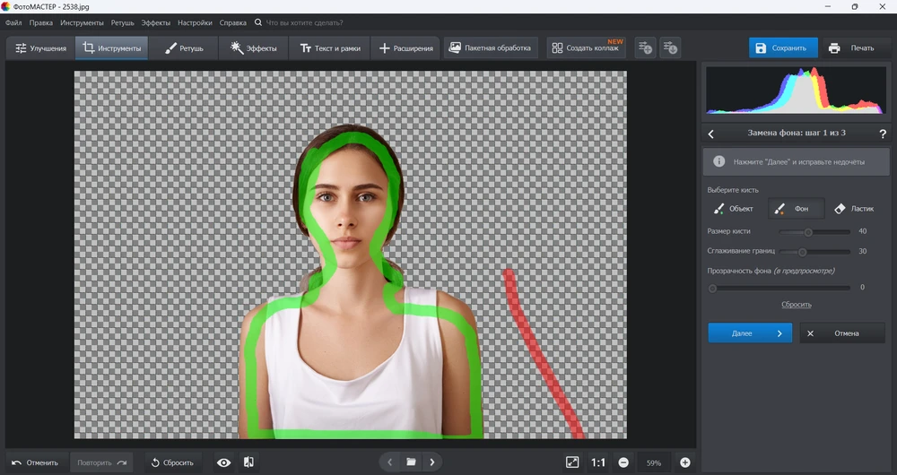Adjust the Размер кисти slider
Screen dimensions: 897x475
[x=808, y=232]
